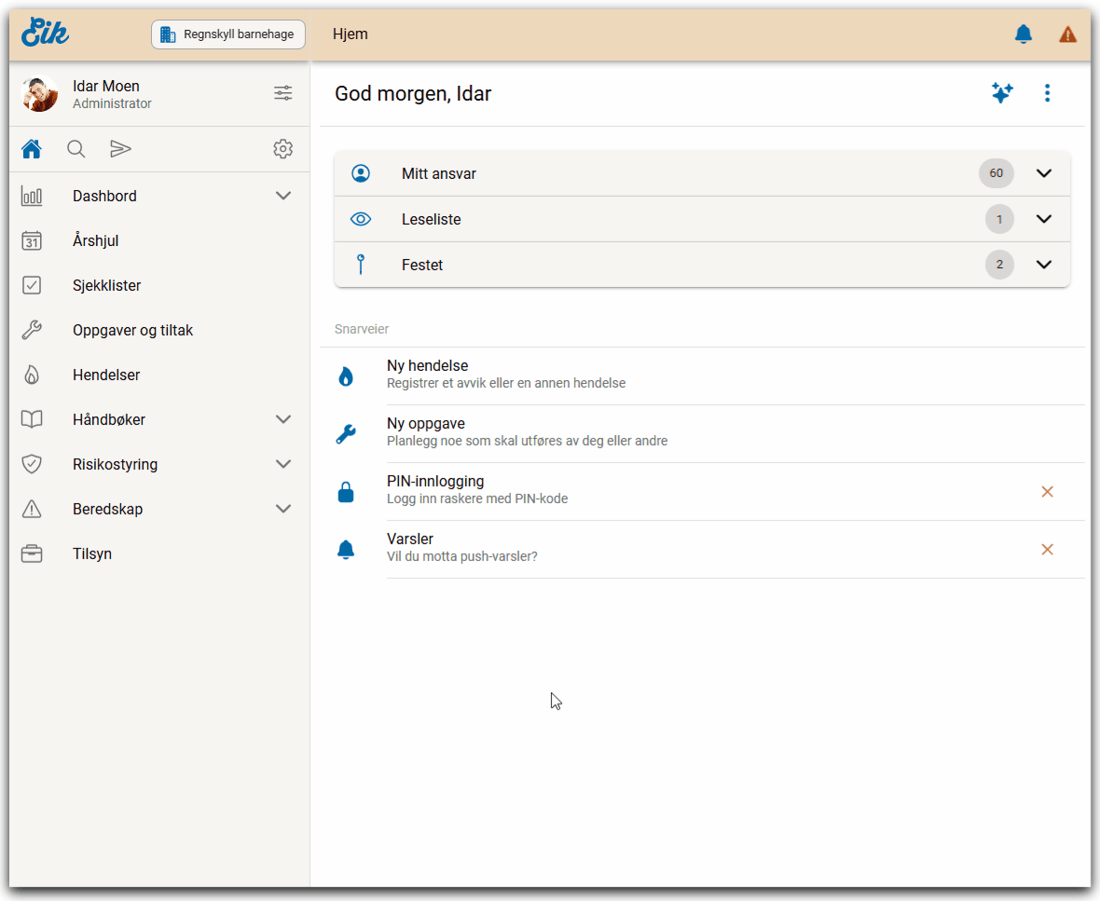Expand the Festet section
1100x901 pixels.
pos(1043,265)
